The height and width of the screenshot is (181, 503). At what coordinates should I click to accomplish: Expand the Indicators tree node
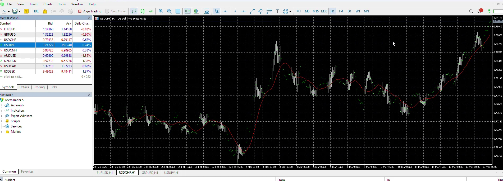(2, 111)
